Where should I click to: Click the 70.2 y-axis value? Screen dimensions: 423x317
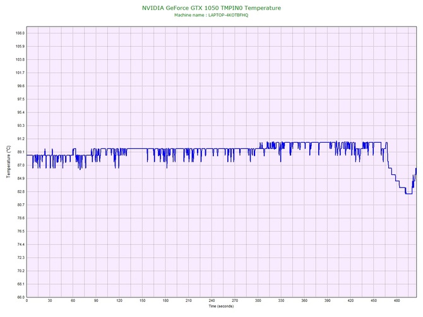pos(20,271)
